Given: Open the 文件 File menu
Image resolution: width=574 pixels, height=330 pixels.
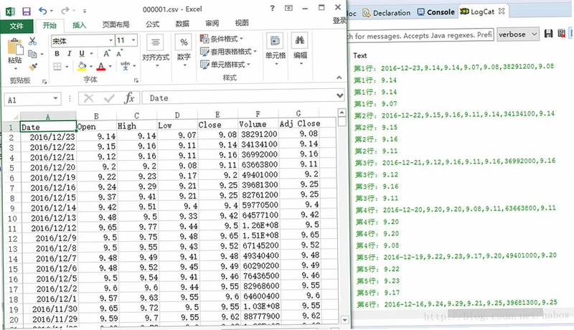Looking at the screenshot, I should 17,26.
